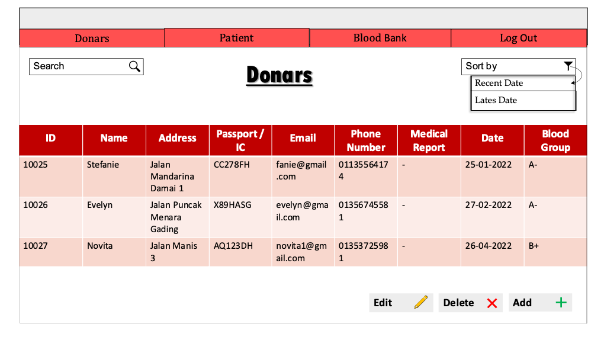Click the magnifying glass search icon
The image size is (604, 340).
click(x=134, y=66)
